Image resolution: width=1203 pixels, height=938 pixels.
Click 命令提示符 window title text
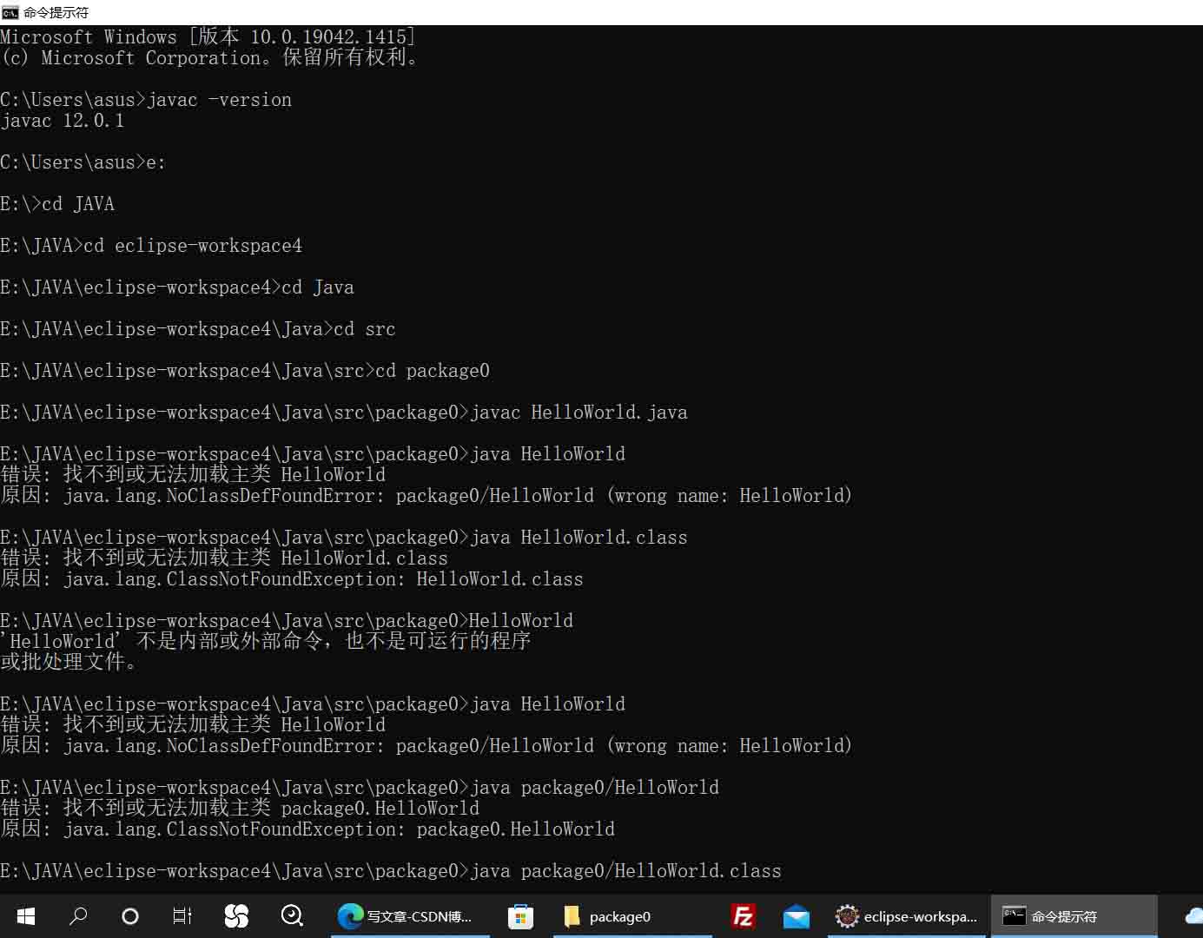point(56,12)
